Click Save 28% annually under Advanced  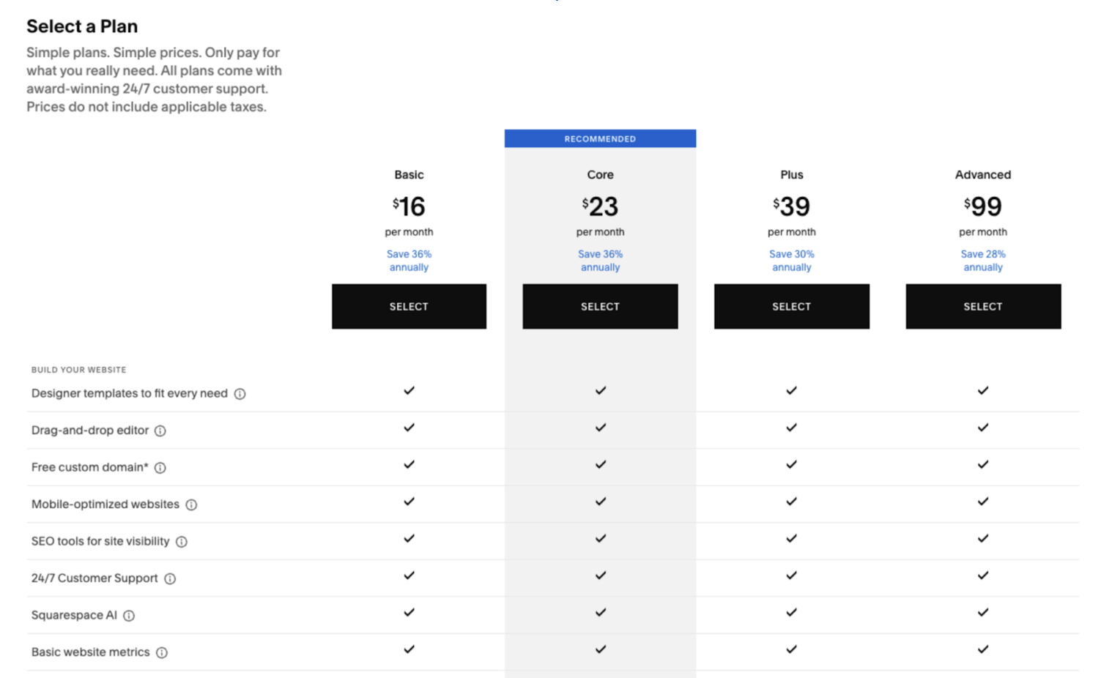983,261
